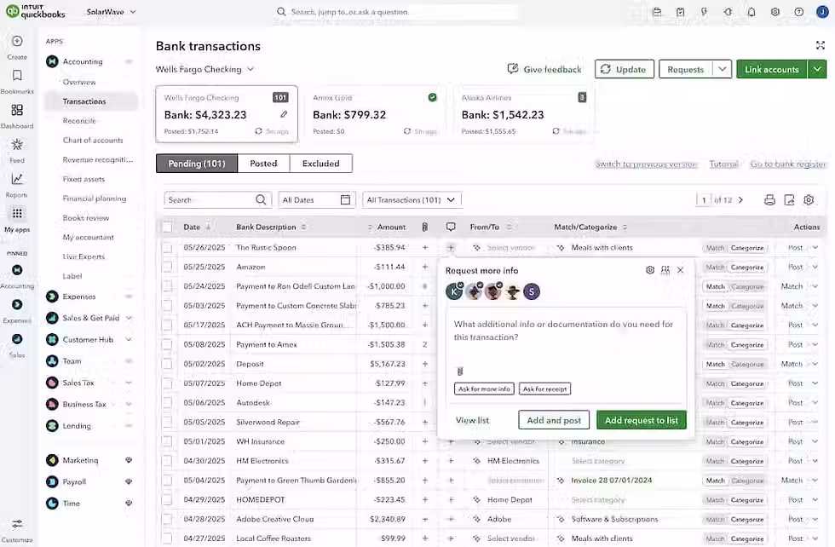This screenshot has height=547, width=835.
Task: Check the Autodesk transaction row checkbox
Action: (167, 402)
